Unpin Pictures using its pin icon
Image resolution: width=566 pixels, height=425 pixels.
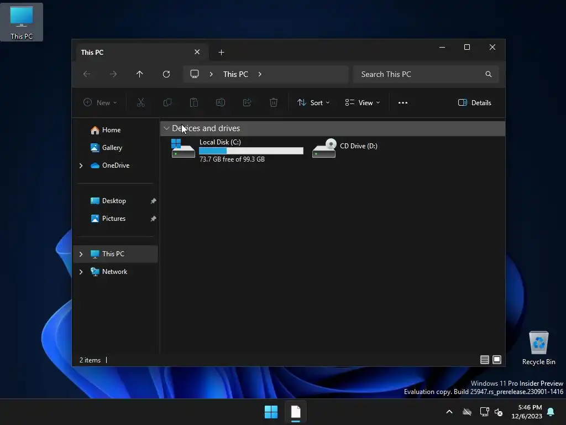coord(154,219)
